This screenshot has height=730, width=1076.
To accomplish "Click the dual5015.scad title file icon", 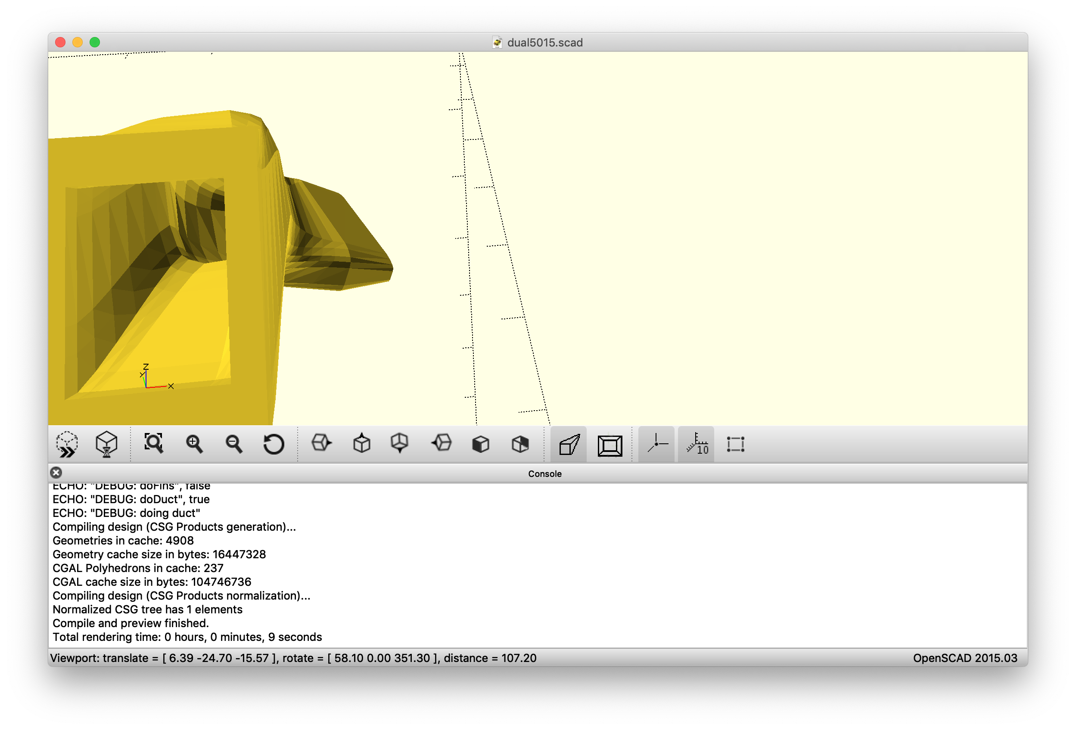I will pyautogui.click(x=497, y=43).
